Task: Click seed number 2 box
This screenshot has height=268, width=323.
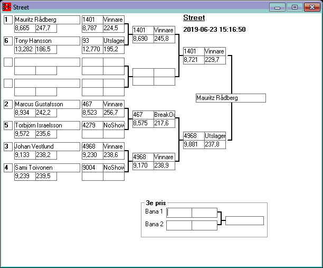Action: 8,104
